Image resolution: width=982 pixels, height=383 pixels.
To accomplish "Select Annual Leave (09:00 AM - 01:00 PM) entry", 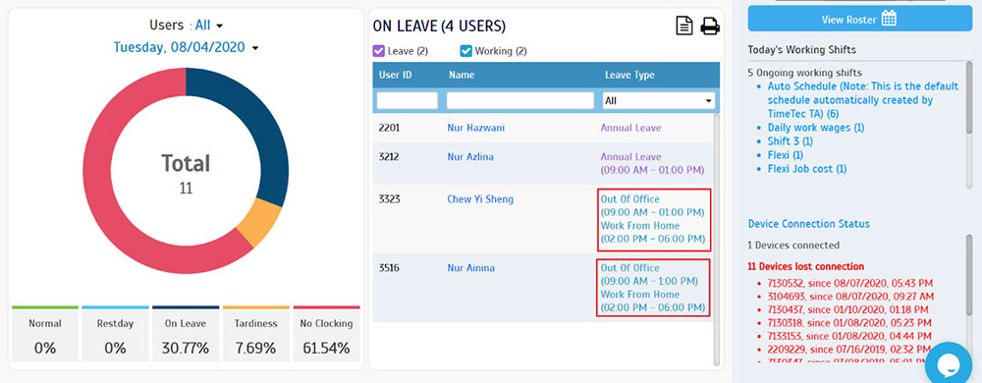I will [653, 163].
